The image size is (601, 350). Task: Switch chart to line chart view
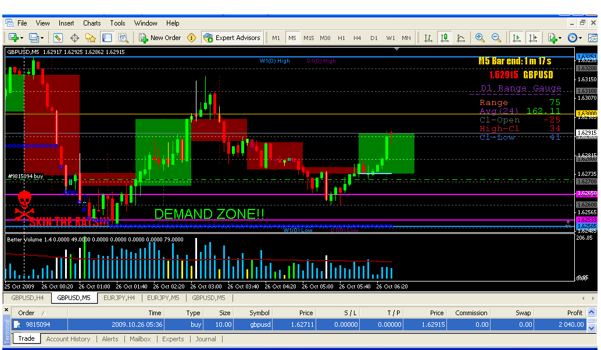[461, 38]
